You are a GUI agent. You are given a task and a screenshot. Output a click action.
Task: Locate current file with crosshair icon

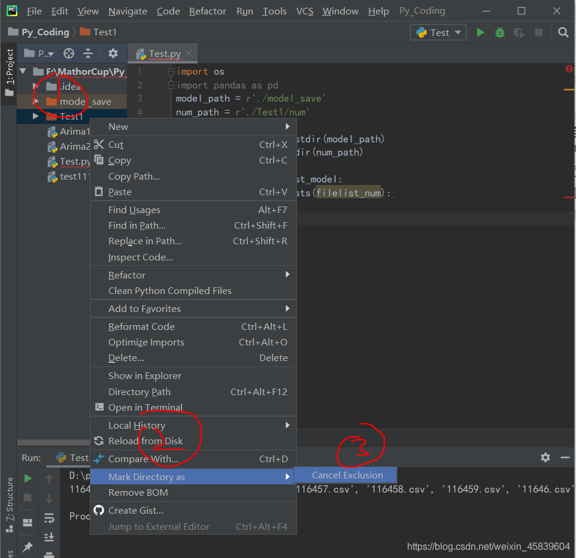pyautogui.click(x=69, y=54)
